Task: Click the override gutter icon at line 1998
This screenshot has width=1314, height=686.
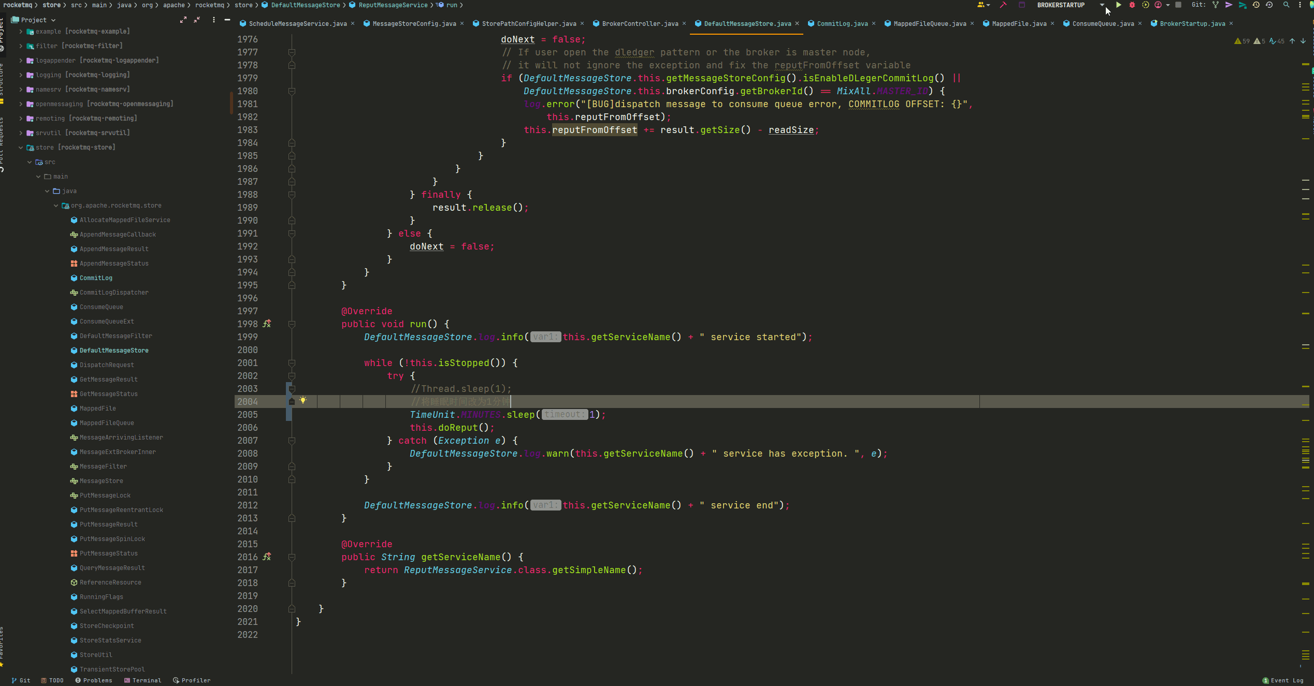Action: [267, 324]
